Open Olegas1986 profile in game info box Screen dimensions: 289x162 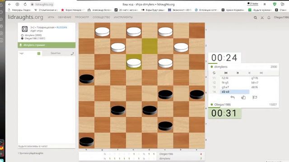coord(35,38)
